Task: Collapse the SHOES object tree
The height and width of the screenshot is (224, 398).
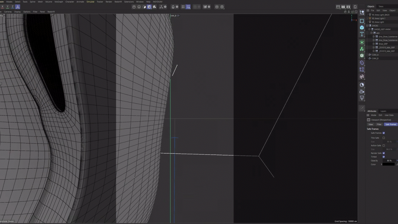Action: (367, 26)
